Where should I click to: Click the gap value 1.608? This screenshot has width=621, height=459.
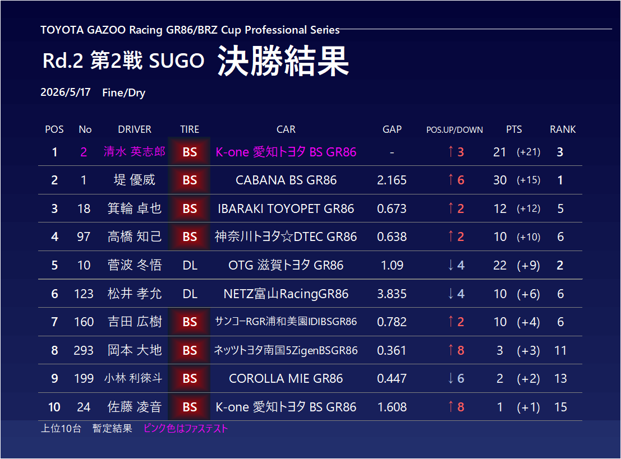click(392, 407)
